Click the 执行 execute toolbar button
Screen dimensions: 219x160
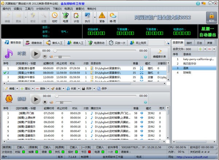pos(88,17)
